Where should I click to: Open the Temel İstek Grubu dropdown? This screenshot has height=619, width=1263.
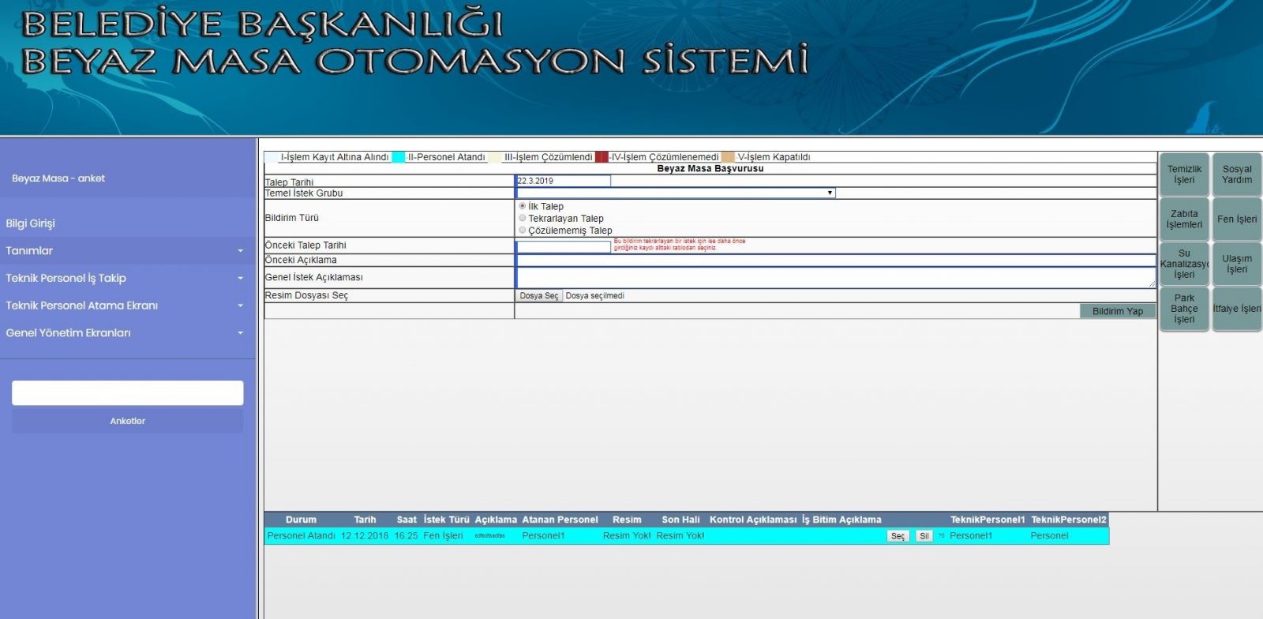pyautogui.click(x=676, y=193)
